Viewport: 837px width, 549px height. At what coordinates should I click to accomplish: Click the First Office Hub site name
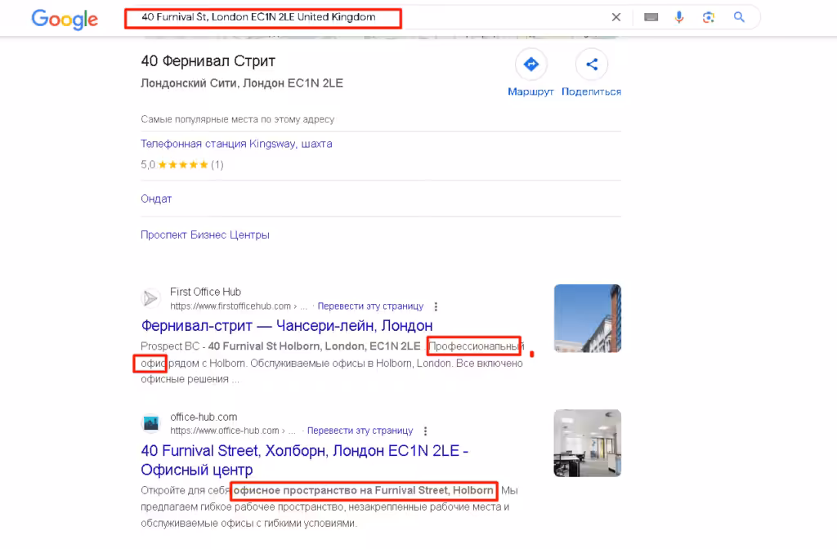205,292
